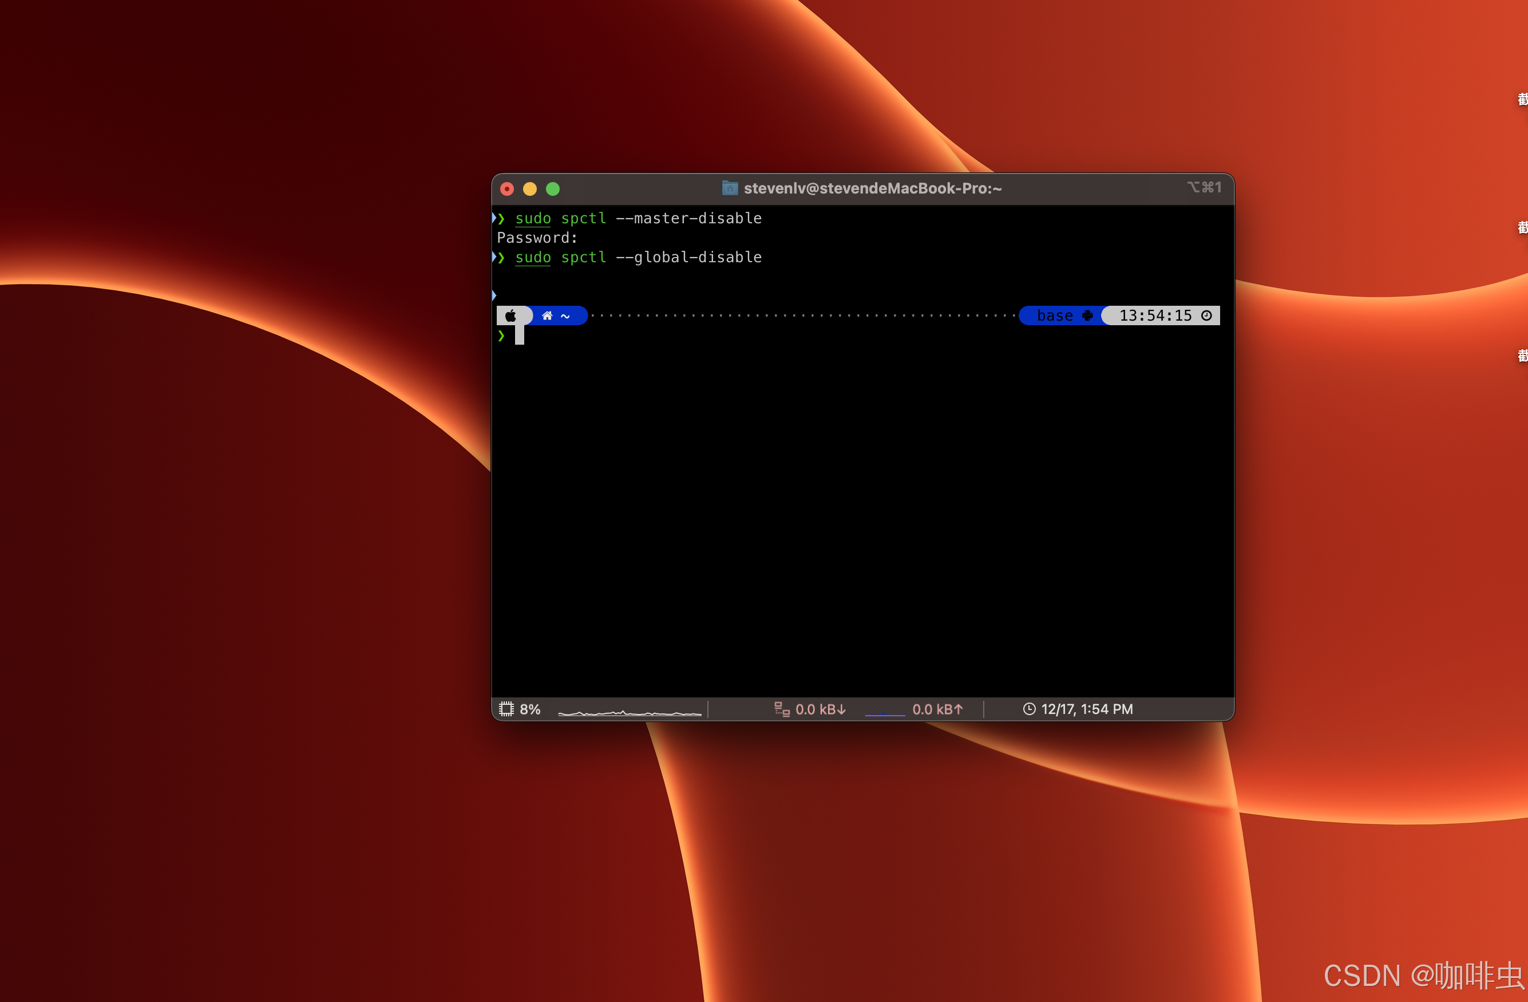The width and height of the screenshot is (1528, 1002).
Task: Click the blue network throughput graph
Action: (x=885, y=713)
